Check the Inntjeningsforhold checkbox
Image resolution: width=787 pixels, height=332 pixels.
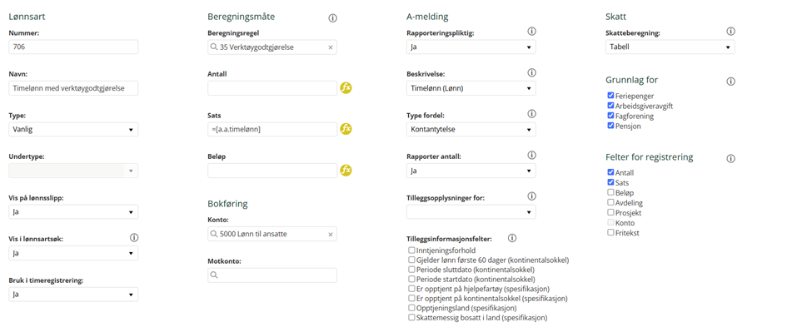411,250
